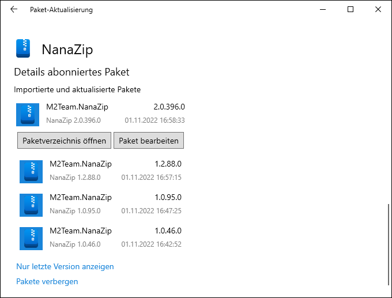Click the NanaZip 2.0.396.0 package icon
Image resolution: width=392 pixels, height=298 pixels.
click(x=28, y=114)
